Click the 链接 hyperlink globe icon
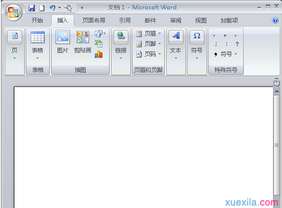Viewport: 282px width, 208px height. tap(121, 37)
